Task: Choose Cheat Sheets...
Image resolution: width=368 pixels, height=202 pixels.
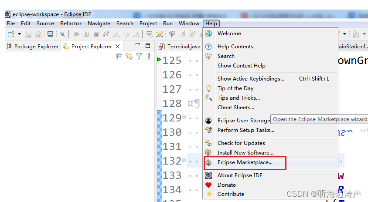Action: point(270,108)
